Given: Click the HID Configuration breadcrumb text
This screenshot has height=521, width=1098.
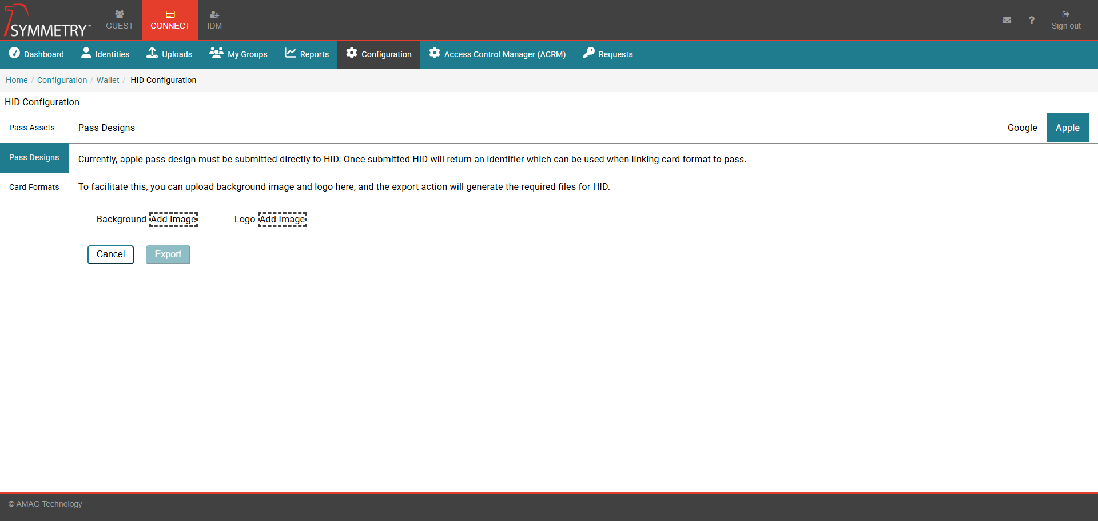Looking at the screenshot, I should tap(163, 81).
